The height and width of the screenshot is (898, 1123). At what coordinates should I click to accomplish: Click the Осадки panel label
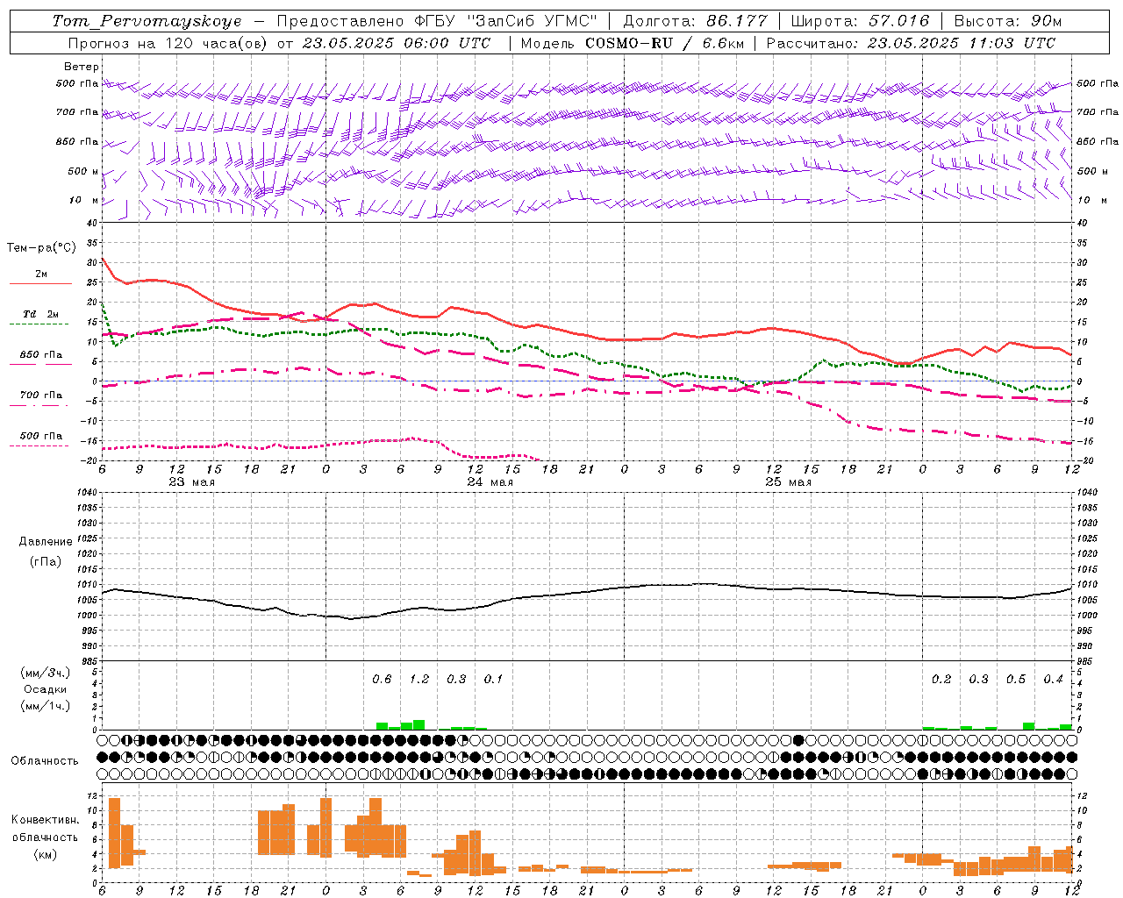(45, 689)
